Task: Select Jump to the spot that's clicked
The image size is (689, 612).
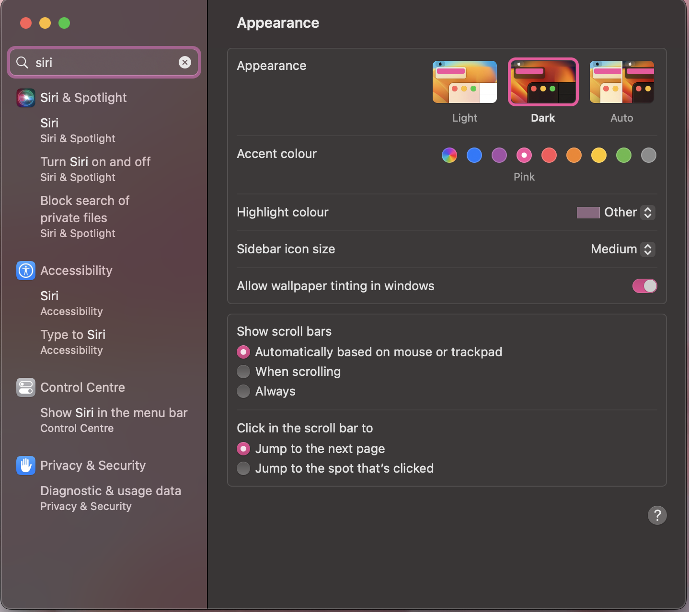Action: click(243, 468)
